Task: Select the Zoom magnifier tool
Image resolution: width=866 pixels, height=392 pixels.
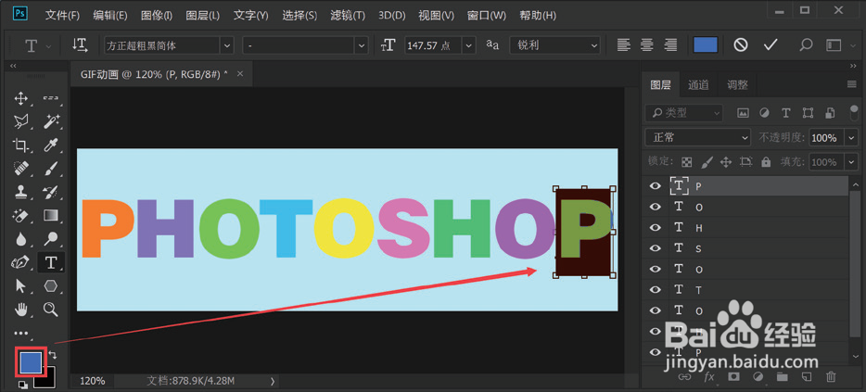Action: 51,310
